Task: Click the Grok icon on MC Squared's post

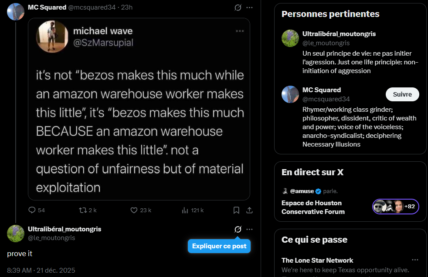Action: pyautogui.click(x=238, y=8)
